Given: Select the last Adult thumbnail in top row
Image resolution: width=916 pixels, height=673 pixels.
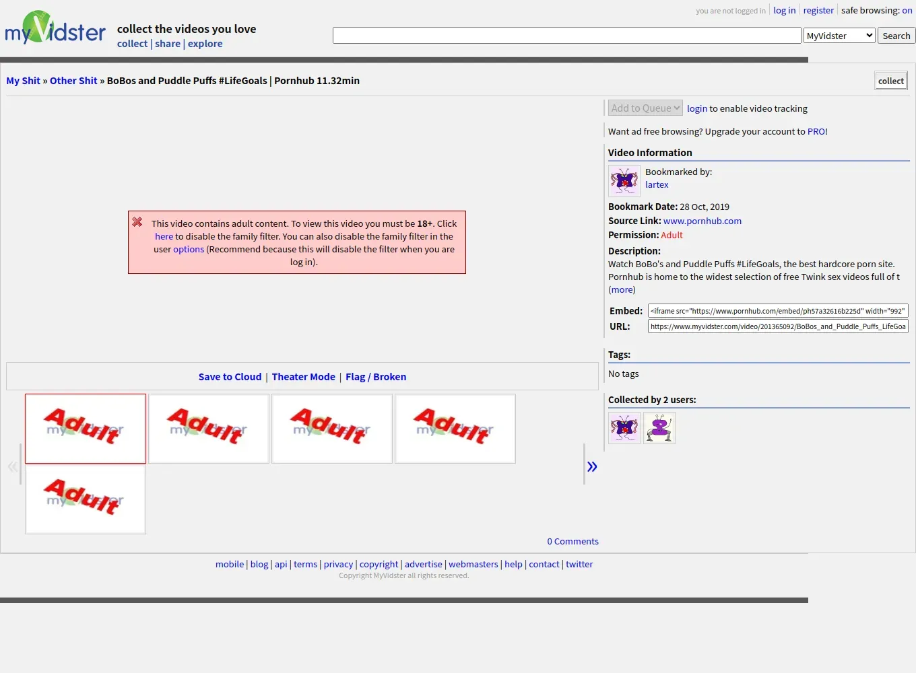Looking at the screenshot, I should [455, 429].
